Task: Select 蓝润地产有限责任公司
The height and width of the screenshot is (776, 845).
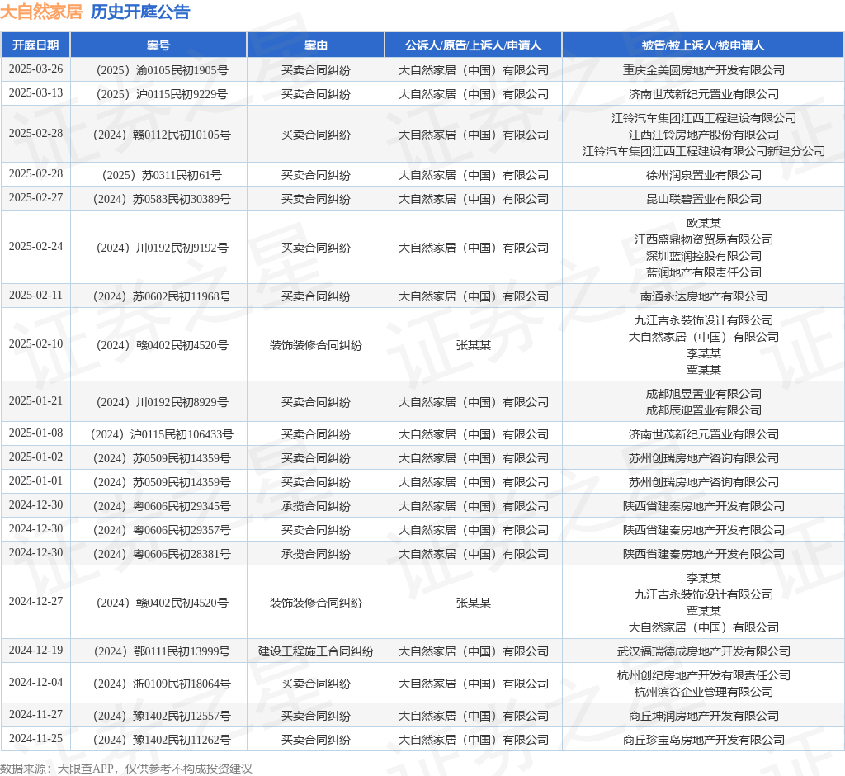Action: point(703,272)
